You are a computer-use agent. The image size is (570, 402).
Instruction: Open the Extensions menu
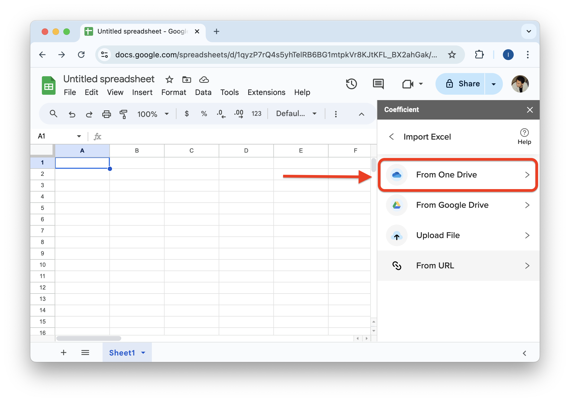266,93
